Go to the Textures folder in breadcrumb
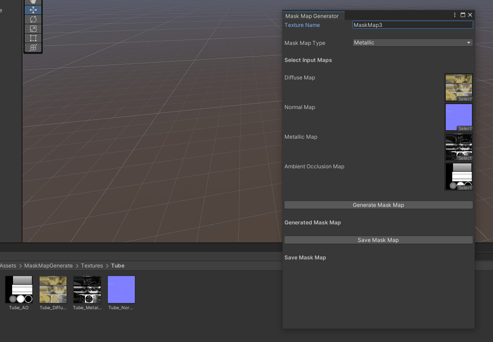This screenshot has height=342, width=493. tap(92, 266)
